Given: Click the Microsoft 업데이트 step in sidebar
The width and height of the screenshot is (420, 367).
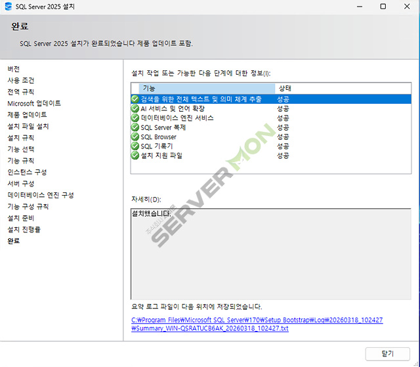Looking at the screenshot, I should point(34,103).
